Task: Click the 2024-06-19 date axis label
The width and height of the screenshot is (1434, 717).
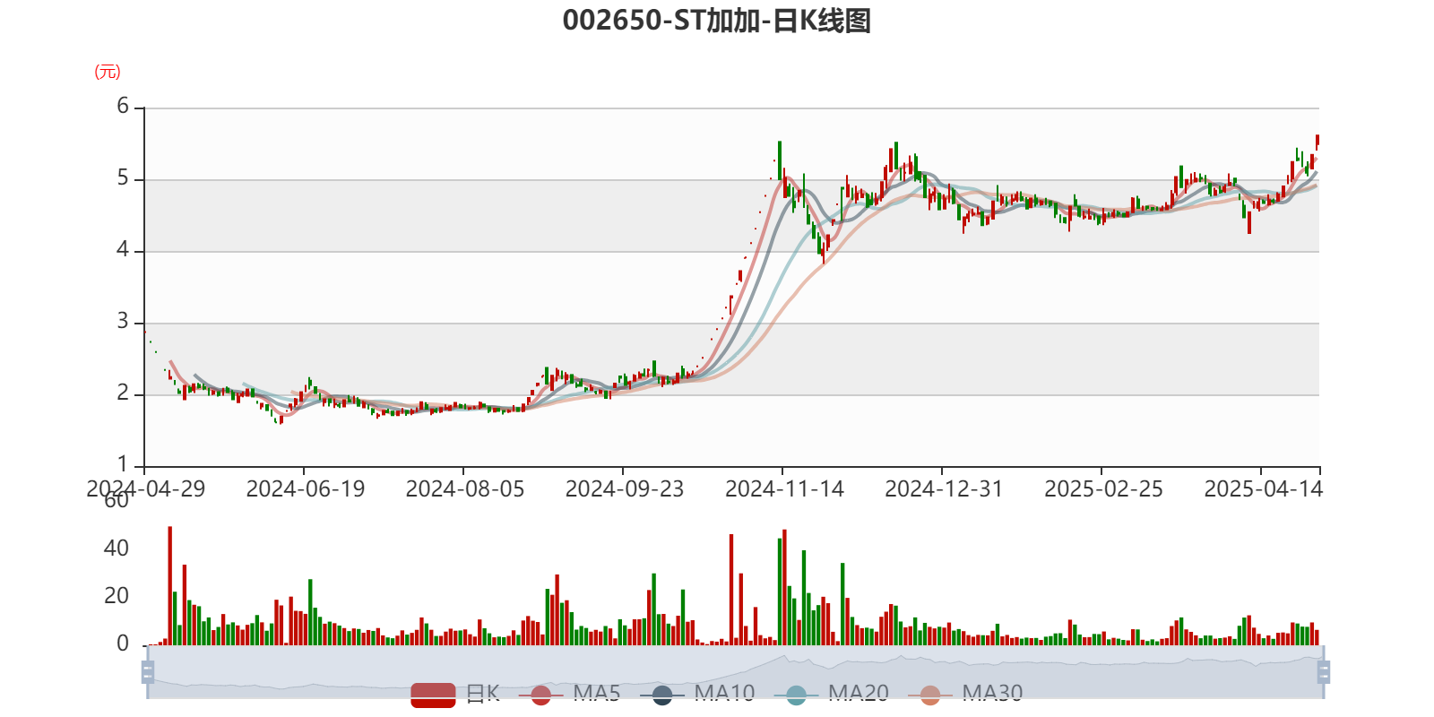Action: point(306,489)
